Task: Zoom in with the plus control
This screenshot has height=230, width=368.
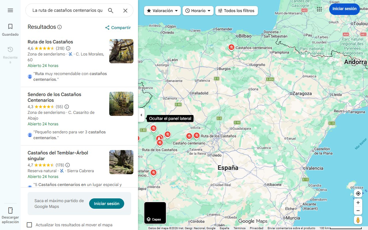Action: 358,202
